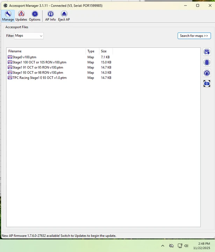The height and width of the screenshot is (252, 215).
Task: Click the 15.0 KB size cell
Action: 106,62
